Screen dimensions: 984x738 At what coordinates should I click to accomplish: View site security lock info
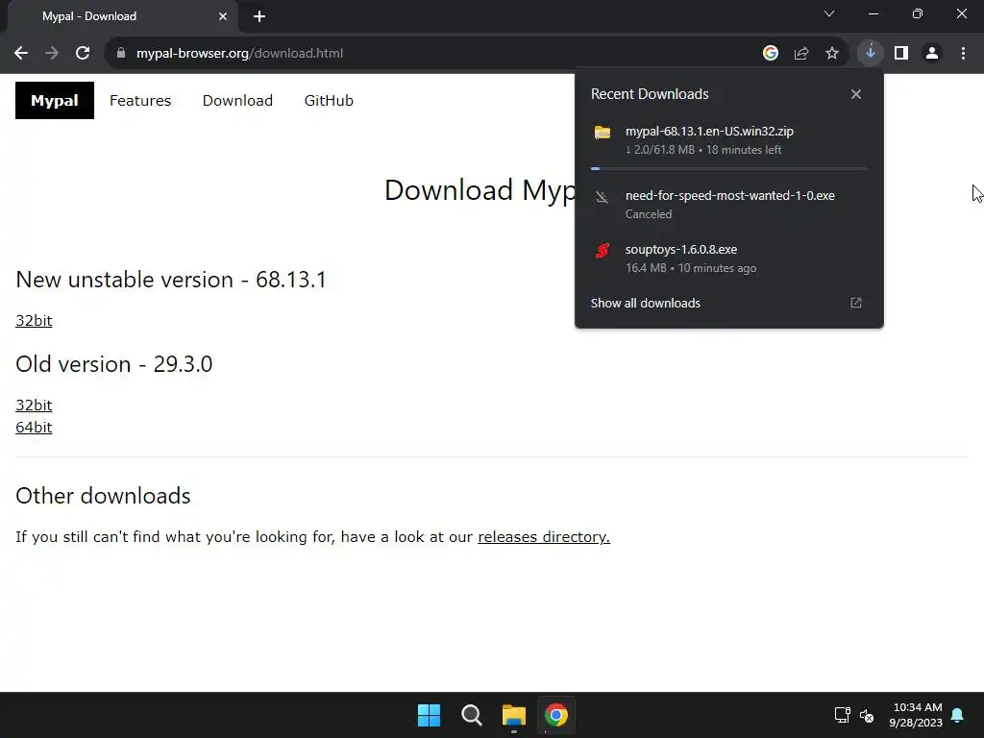click(x=121, y=54)
